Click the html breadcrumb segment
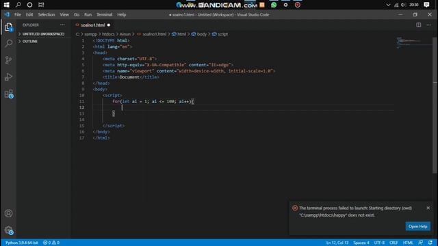Image resolution: width=438 pixels, height=246 pixels. (x=181, y=34)
